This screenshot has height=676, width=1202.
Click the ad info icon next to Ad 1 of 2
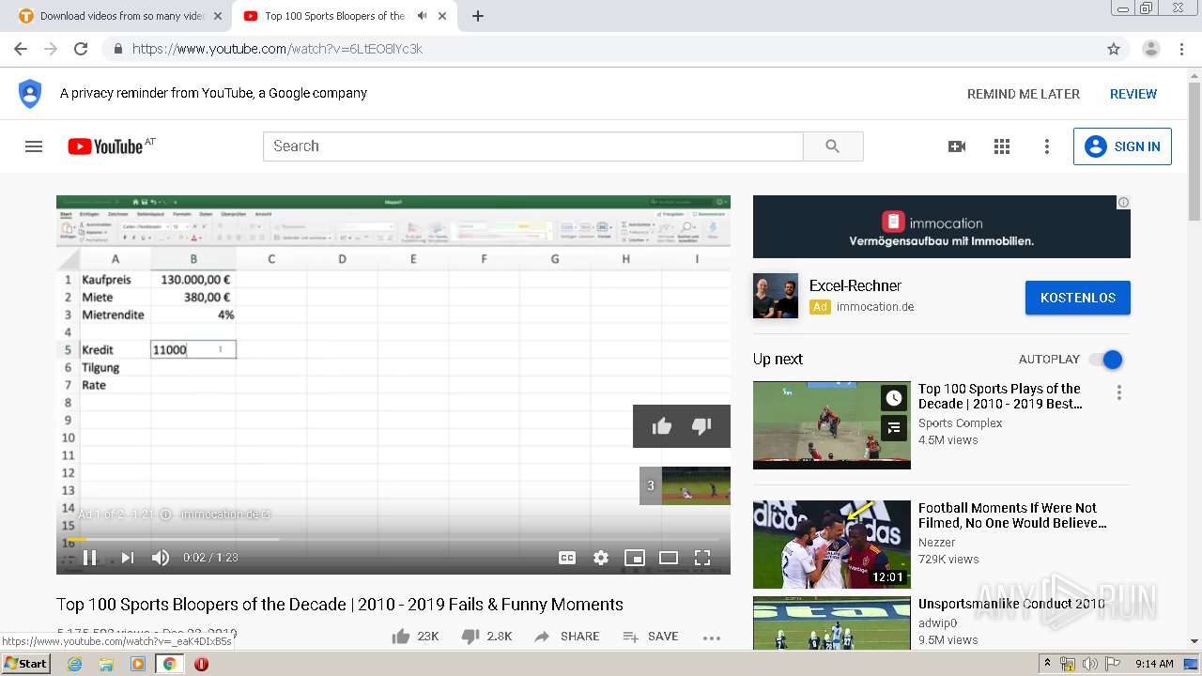point(166,515)
